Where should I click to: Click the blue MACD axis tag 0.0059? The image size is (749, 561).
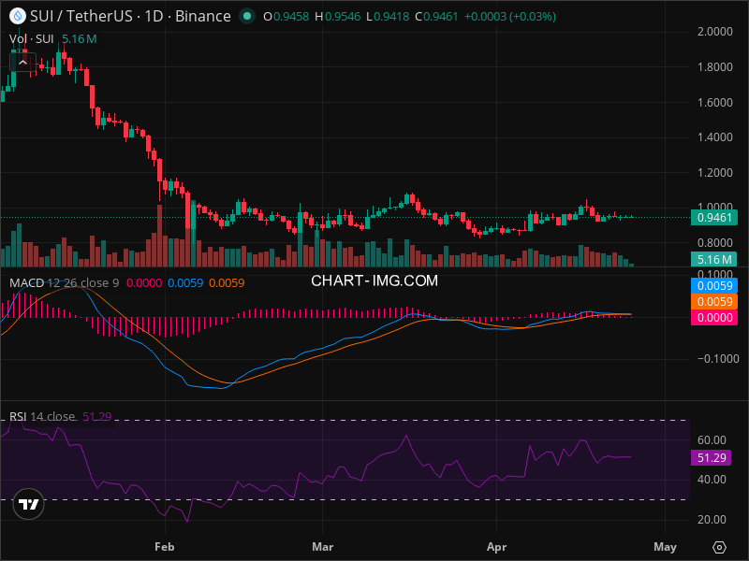(x=714, y=286)
